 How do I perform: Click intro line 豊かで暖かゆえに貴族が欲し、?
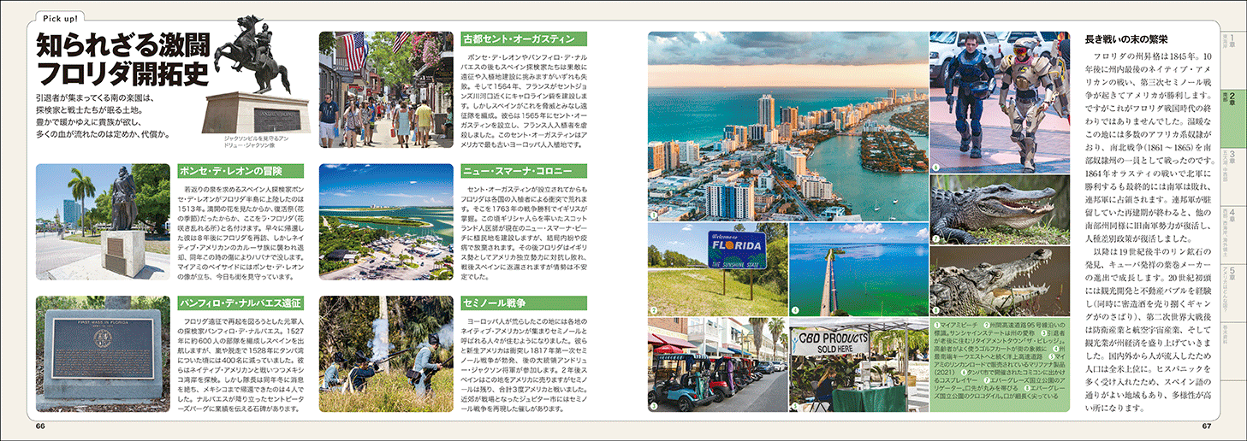tap(87, 121)
